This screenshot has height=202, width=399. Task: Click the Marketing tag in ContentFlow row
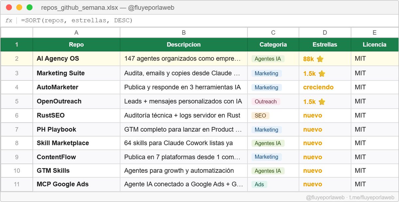[x=267, y=157]
